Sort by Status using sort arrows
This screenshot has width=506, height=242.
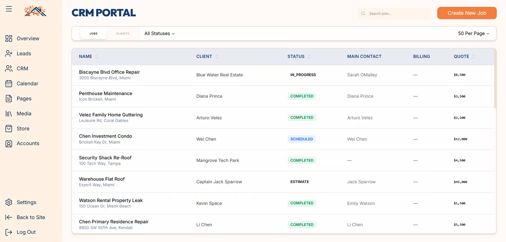[309, 56]
